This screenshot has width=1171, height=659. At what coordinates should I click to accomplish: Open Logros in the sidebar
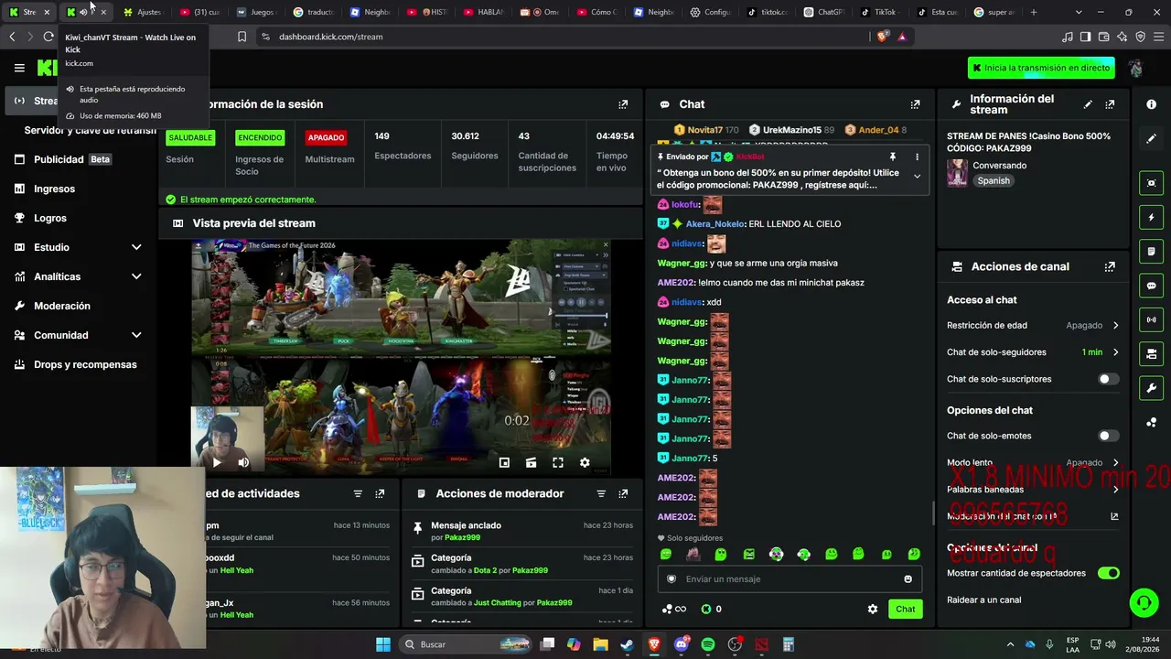[x=78, y=218]
